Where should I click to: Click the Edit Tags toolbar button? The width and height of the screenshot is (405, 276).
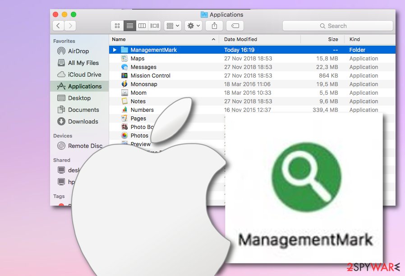235,26
